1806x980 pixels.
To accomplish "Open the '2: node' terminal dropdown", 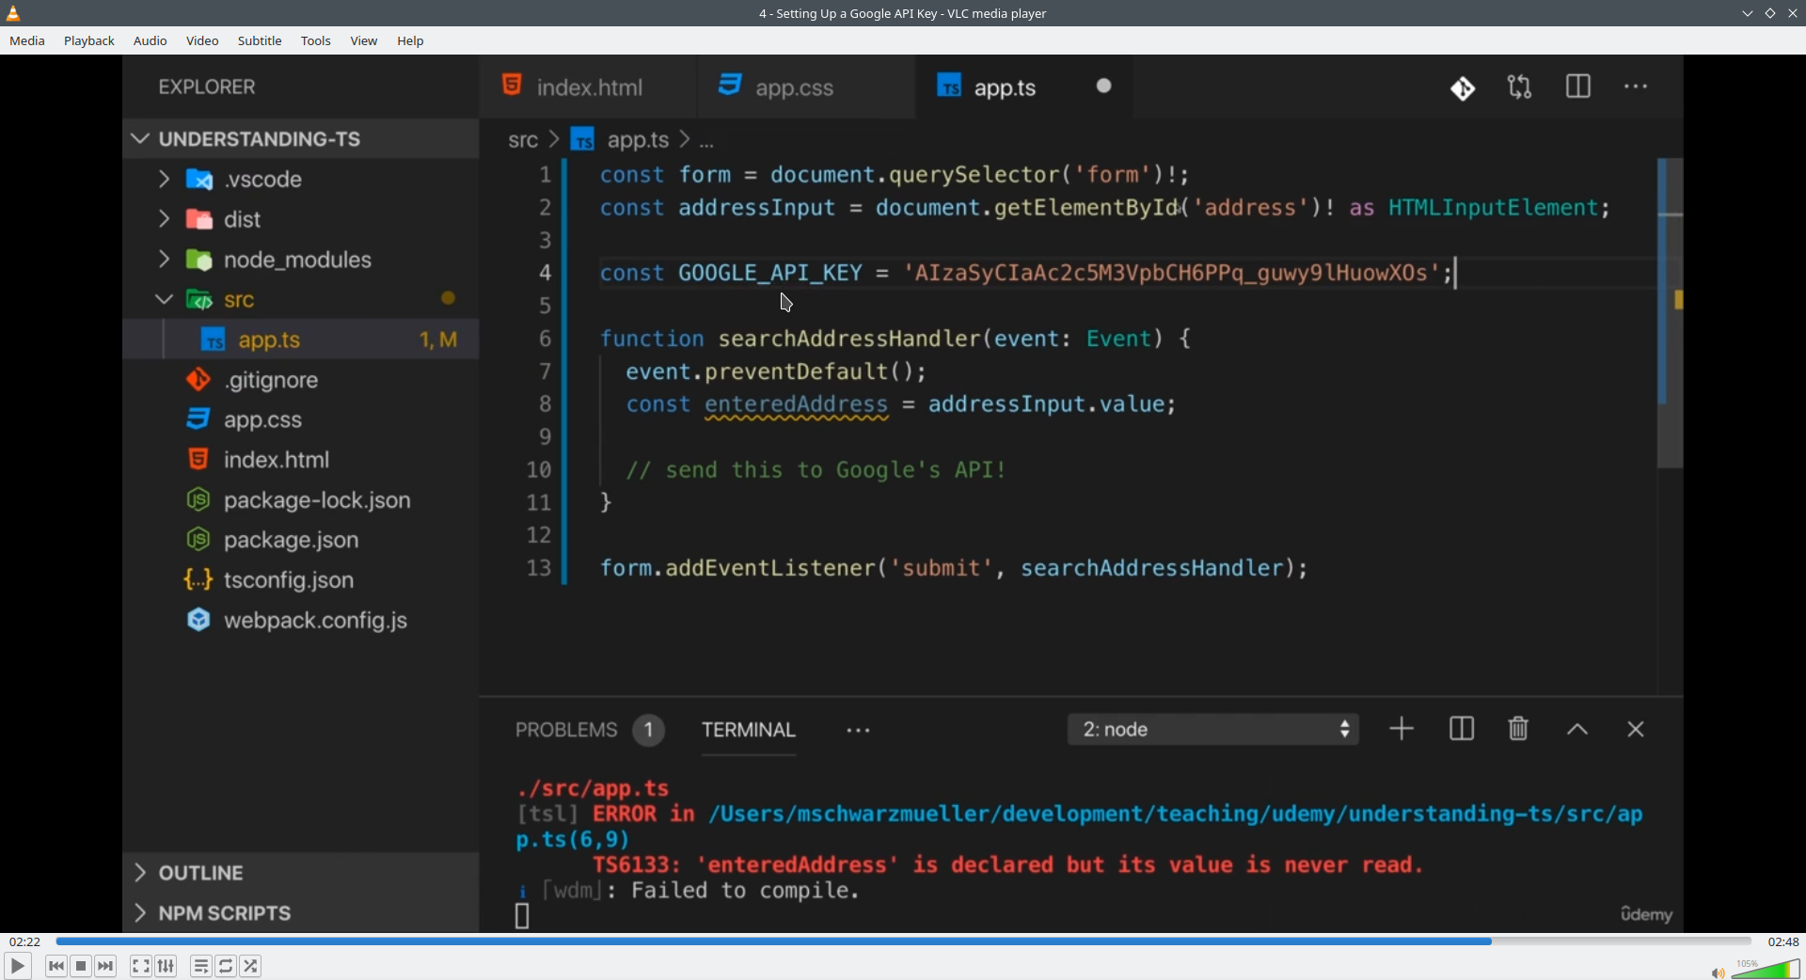I will coord(1213,730).
